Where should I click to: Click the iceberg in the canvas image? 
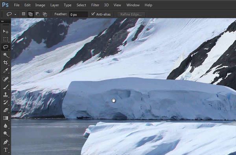point(149,99)
